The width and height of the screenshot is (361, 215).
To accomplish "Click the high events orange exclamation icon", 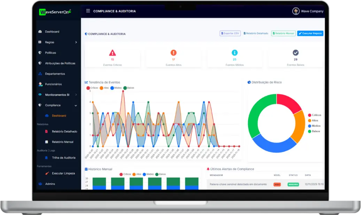I will tap(174, 53).
